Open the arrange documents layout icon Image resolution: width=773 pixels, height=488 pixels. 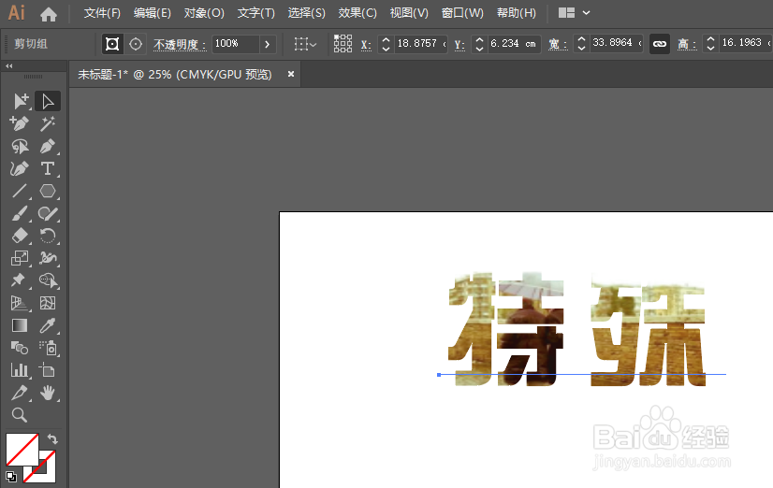(x=566, y=13)
